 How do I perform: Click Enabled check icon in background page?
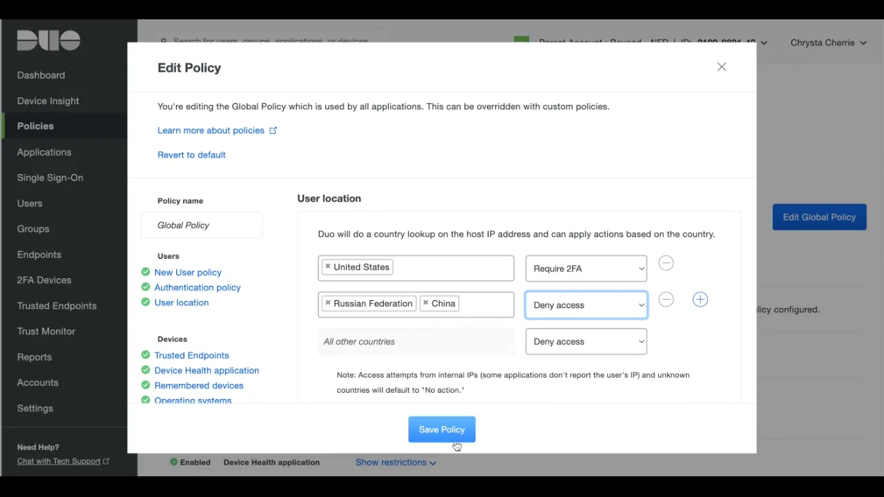tap(174, 462)
